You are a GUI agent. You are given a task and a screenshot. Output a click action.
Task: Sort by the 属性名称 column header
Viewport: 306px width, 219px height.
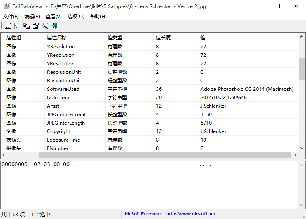pyautogui.click(x=57, y=38)
